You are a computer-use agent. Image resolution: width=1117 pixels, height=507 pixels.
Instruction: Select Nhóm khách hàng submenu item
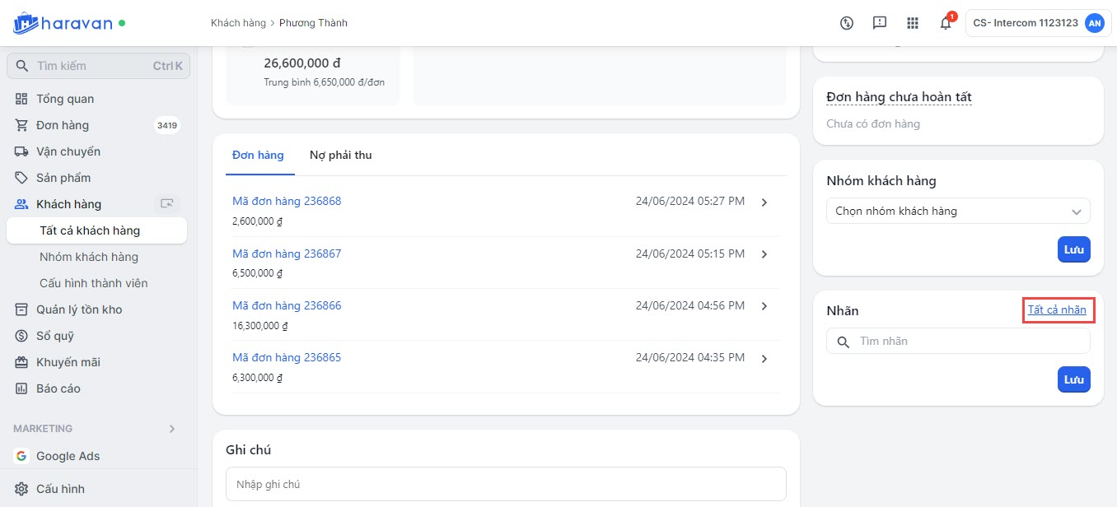89,257
